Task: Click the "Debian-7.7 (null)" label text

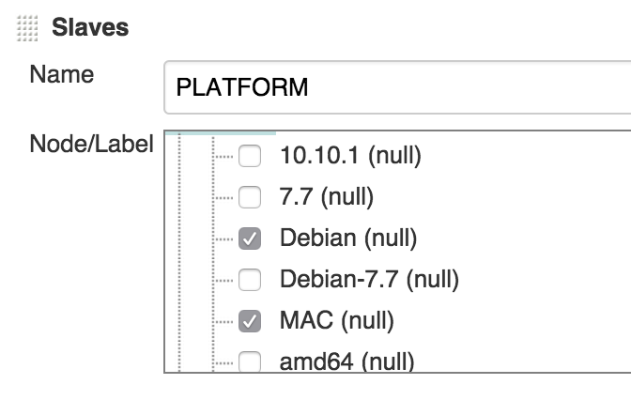Action: [369, 280]
